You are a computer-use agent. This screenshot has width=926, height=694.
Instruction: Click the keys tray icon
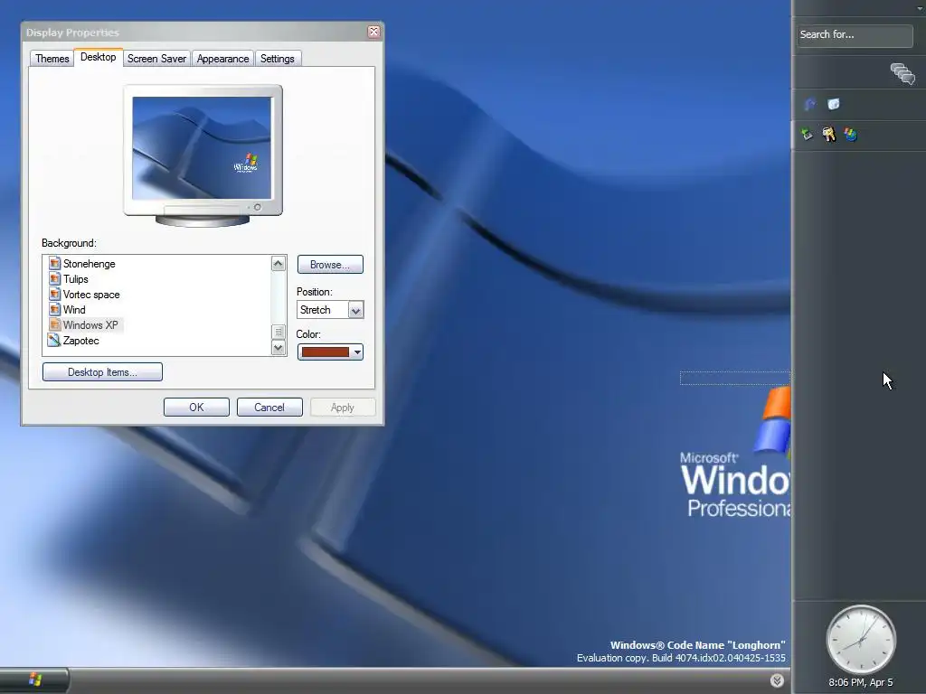click(828, 135)
